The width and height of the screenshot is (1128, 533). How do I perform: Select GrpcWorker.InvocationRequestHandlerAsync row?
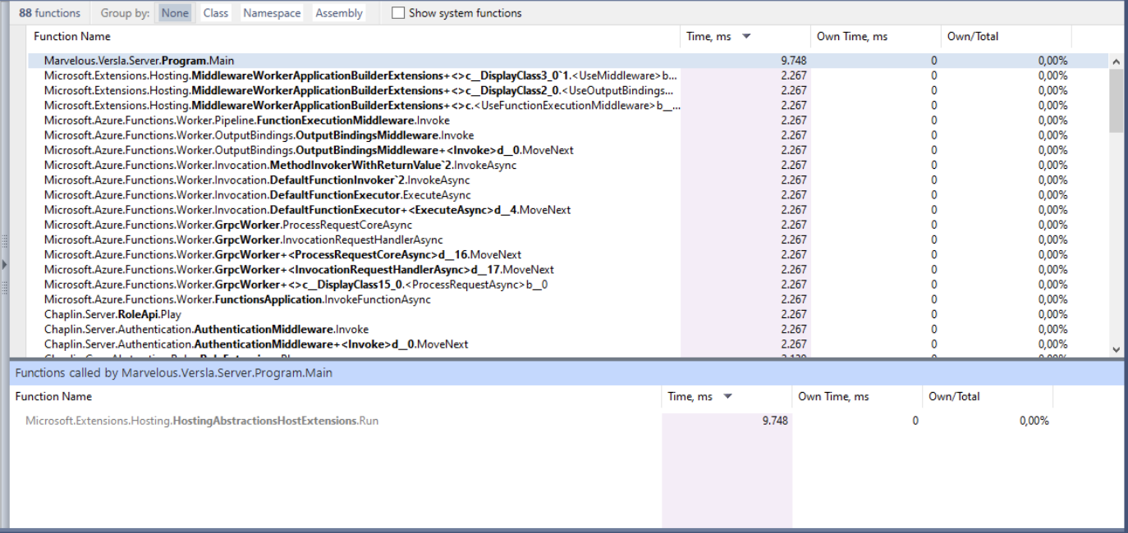coord(568,239)
